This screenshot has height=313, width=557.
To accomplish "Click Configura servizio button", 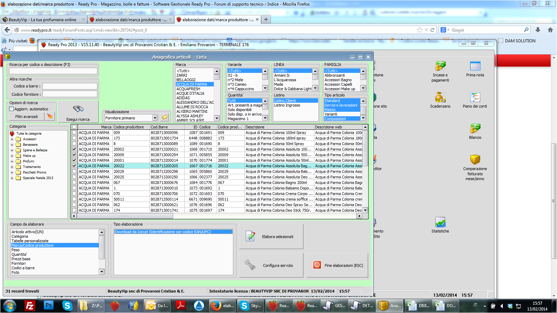I will pos(271,265).
